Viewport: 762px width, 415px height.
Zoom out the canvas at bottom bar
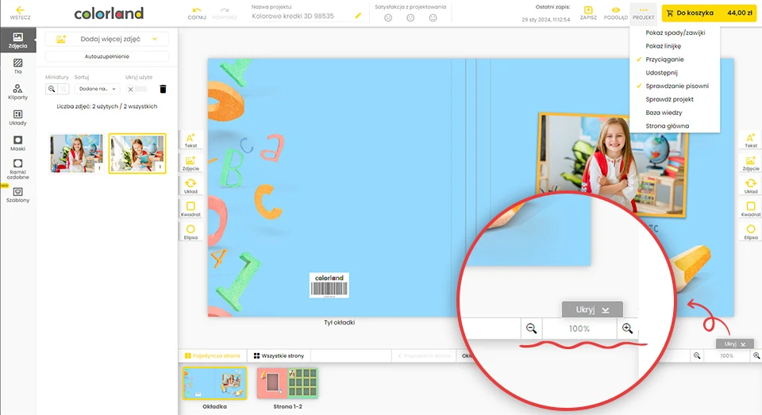coord(697,355)
